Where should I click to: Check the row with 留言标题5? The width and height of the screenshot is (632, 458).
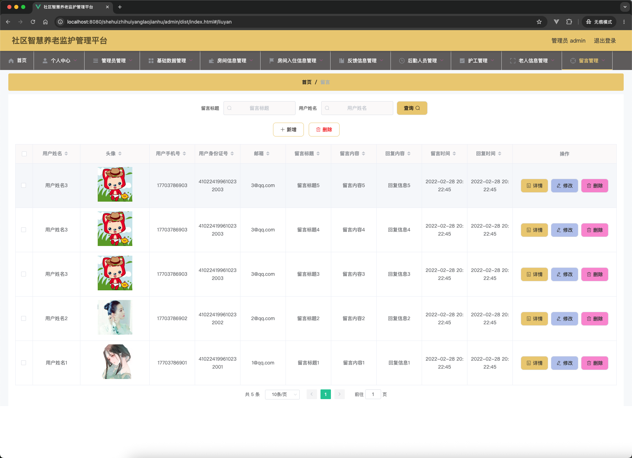(24, 185)
